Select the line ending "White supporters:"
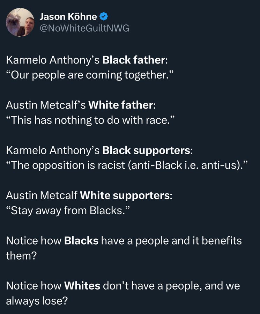This screenshot has width=260, height=314. point(89,195)
